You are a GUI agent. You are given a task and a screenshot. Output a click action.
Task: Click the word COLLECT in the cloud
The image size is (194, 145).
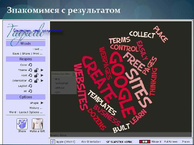[x=142, y=35]
